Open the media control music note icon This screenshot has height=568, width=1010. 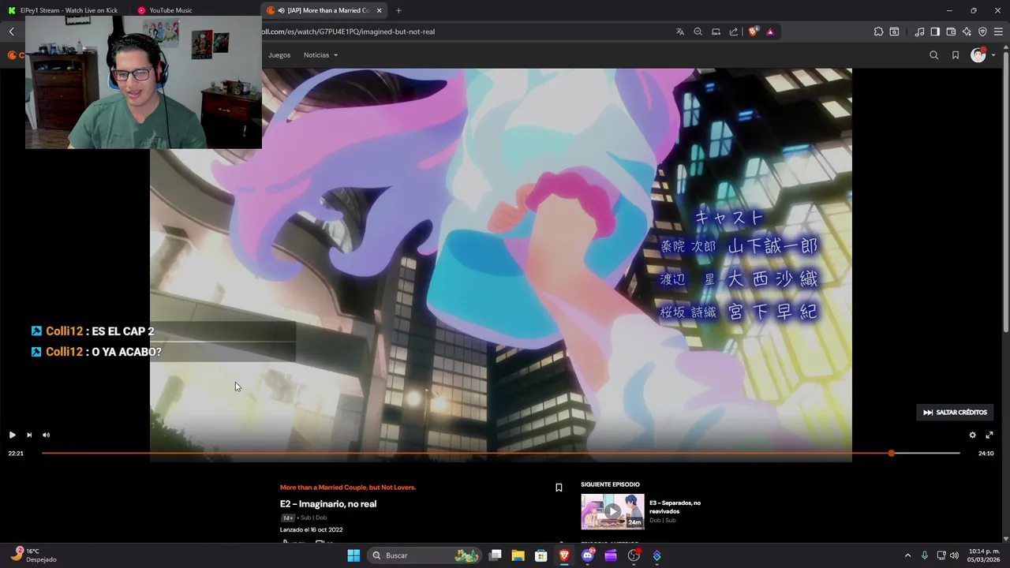(x=919, y=32)
